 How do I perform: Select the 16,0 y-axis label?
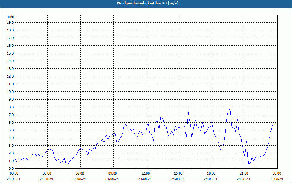pyautogui.click(x=10, y=45)
